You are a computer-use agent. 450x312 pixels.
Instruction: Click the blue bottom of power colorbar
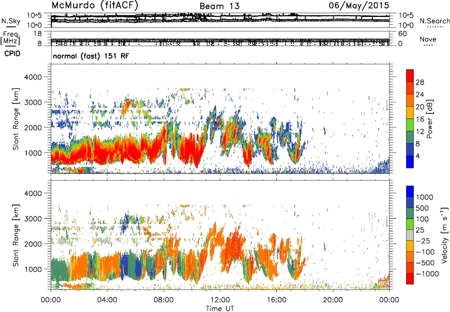410,162
